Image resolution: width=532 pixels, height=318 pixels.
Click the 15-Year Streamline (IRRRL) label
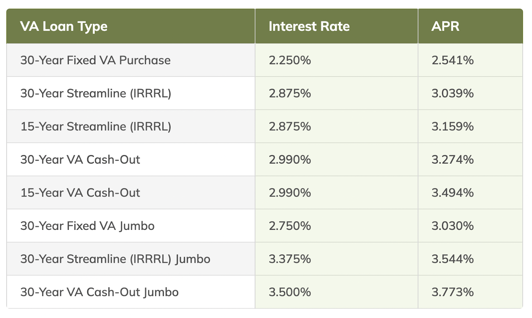[96, 126]
